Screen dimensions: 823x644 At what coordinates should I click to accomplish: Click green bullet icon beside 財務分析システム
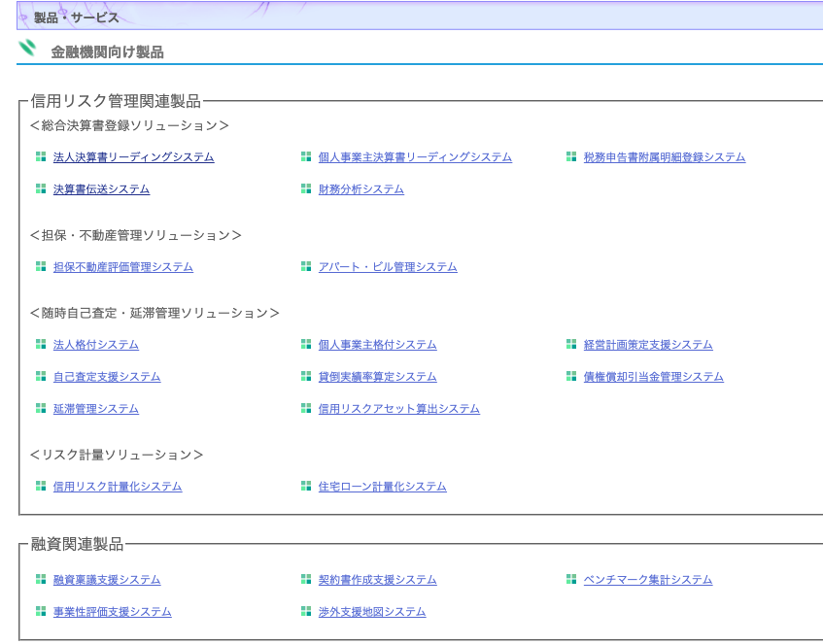[x=306, y=188]
